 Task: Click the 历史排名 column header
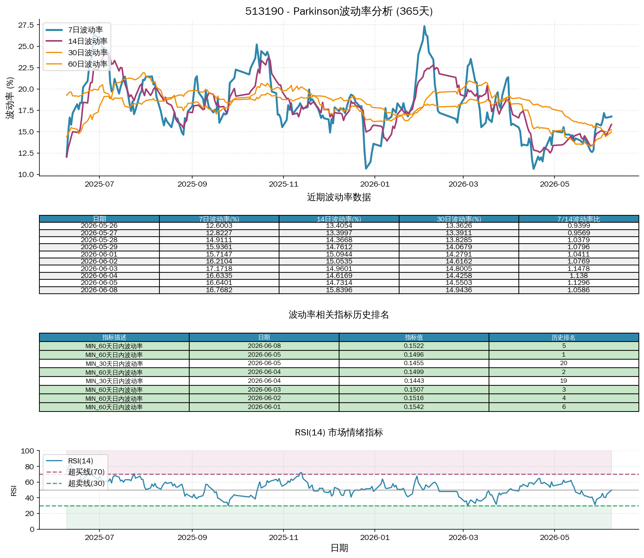[x=564, y=338]
